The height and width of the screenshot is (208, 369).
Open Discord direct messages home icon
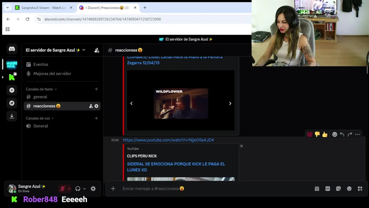(12, 49)
